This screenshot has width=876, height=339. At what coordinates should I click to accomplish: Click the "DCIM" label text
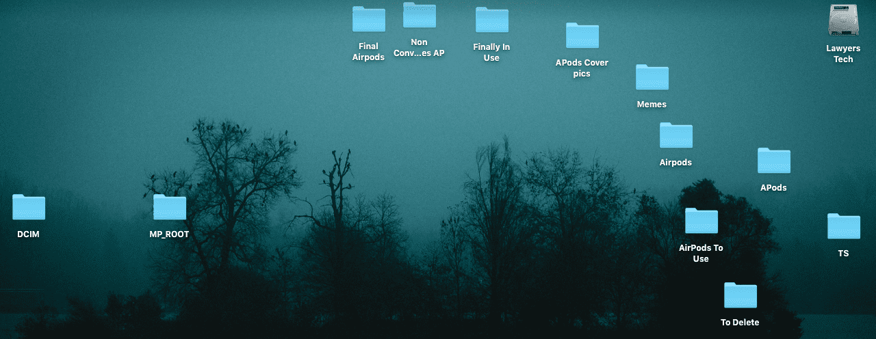pyautogui.click(x=29, y=234)
